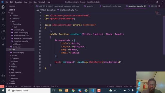Open Windows Start menu
Screen dimensions: 165x93
3,90
